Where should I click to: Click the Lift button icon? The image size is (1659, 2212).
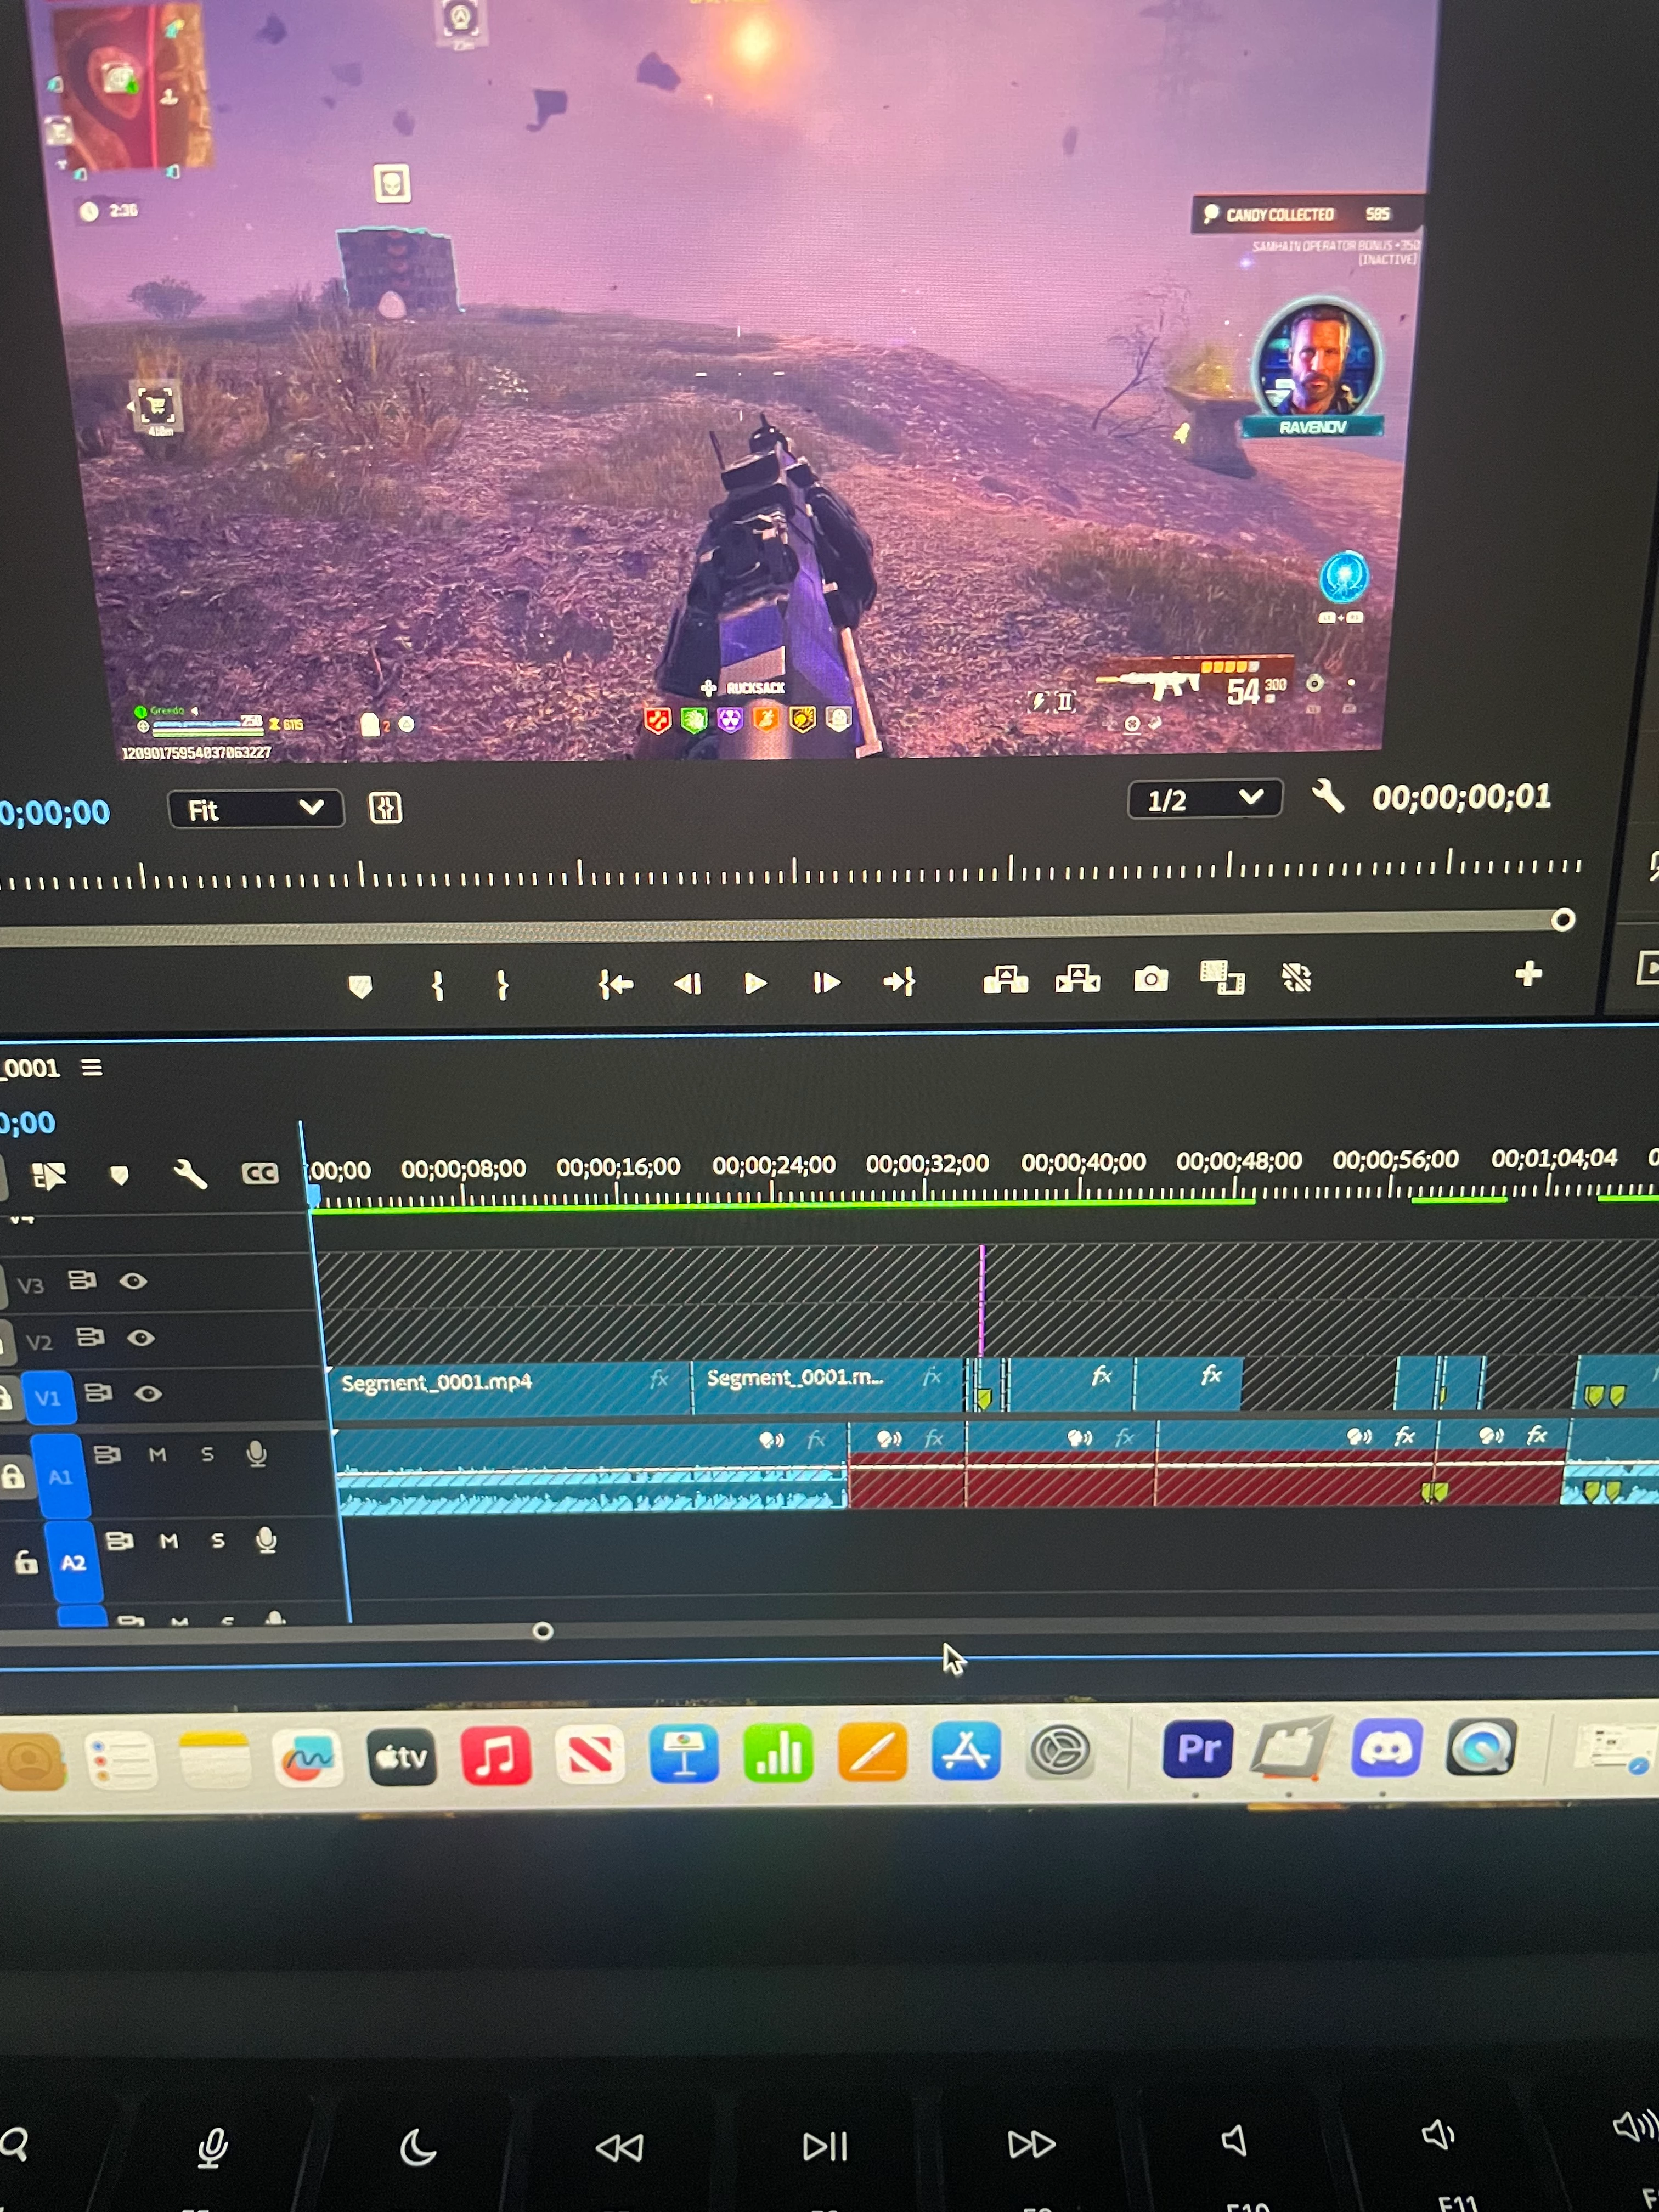point(1005,980)
